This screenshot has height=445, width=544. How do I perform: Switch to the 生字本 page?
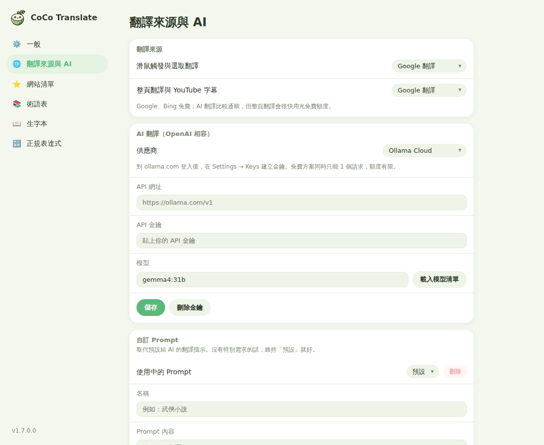57,124
